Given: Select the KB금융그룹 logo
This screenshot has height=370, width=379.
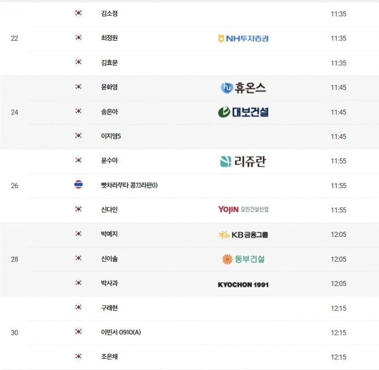Looking at the screenshot, I should (x=243, y=235).
